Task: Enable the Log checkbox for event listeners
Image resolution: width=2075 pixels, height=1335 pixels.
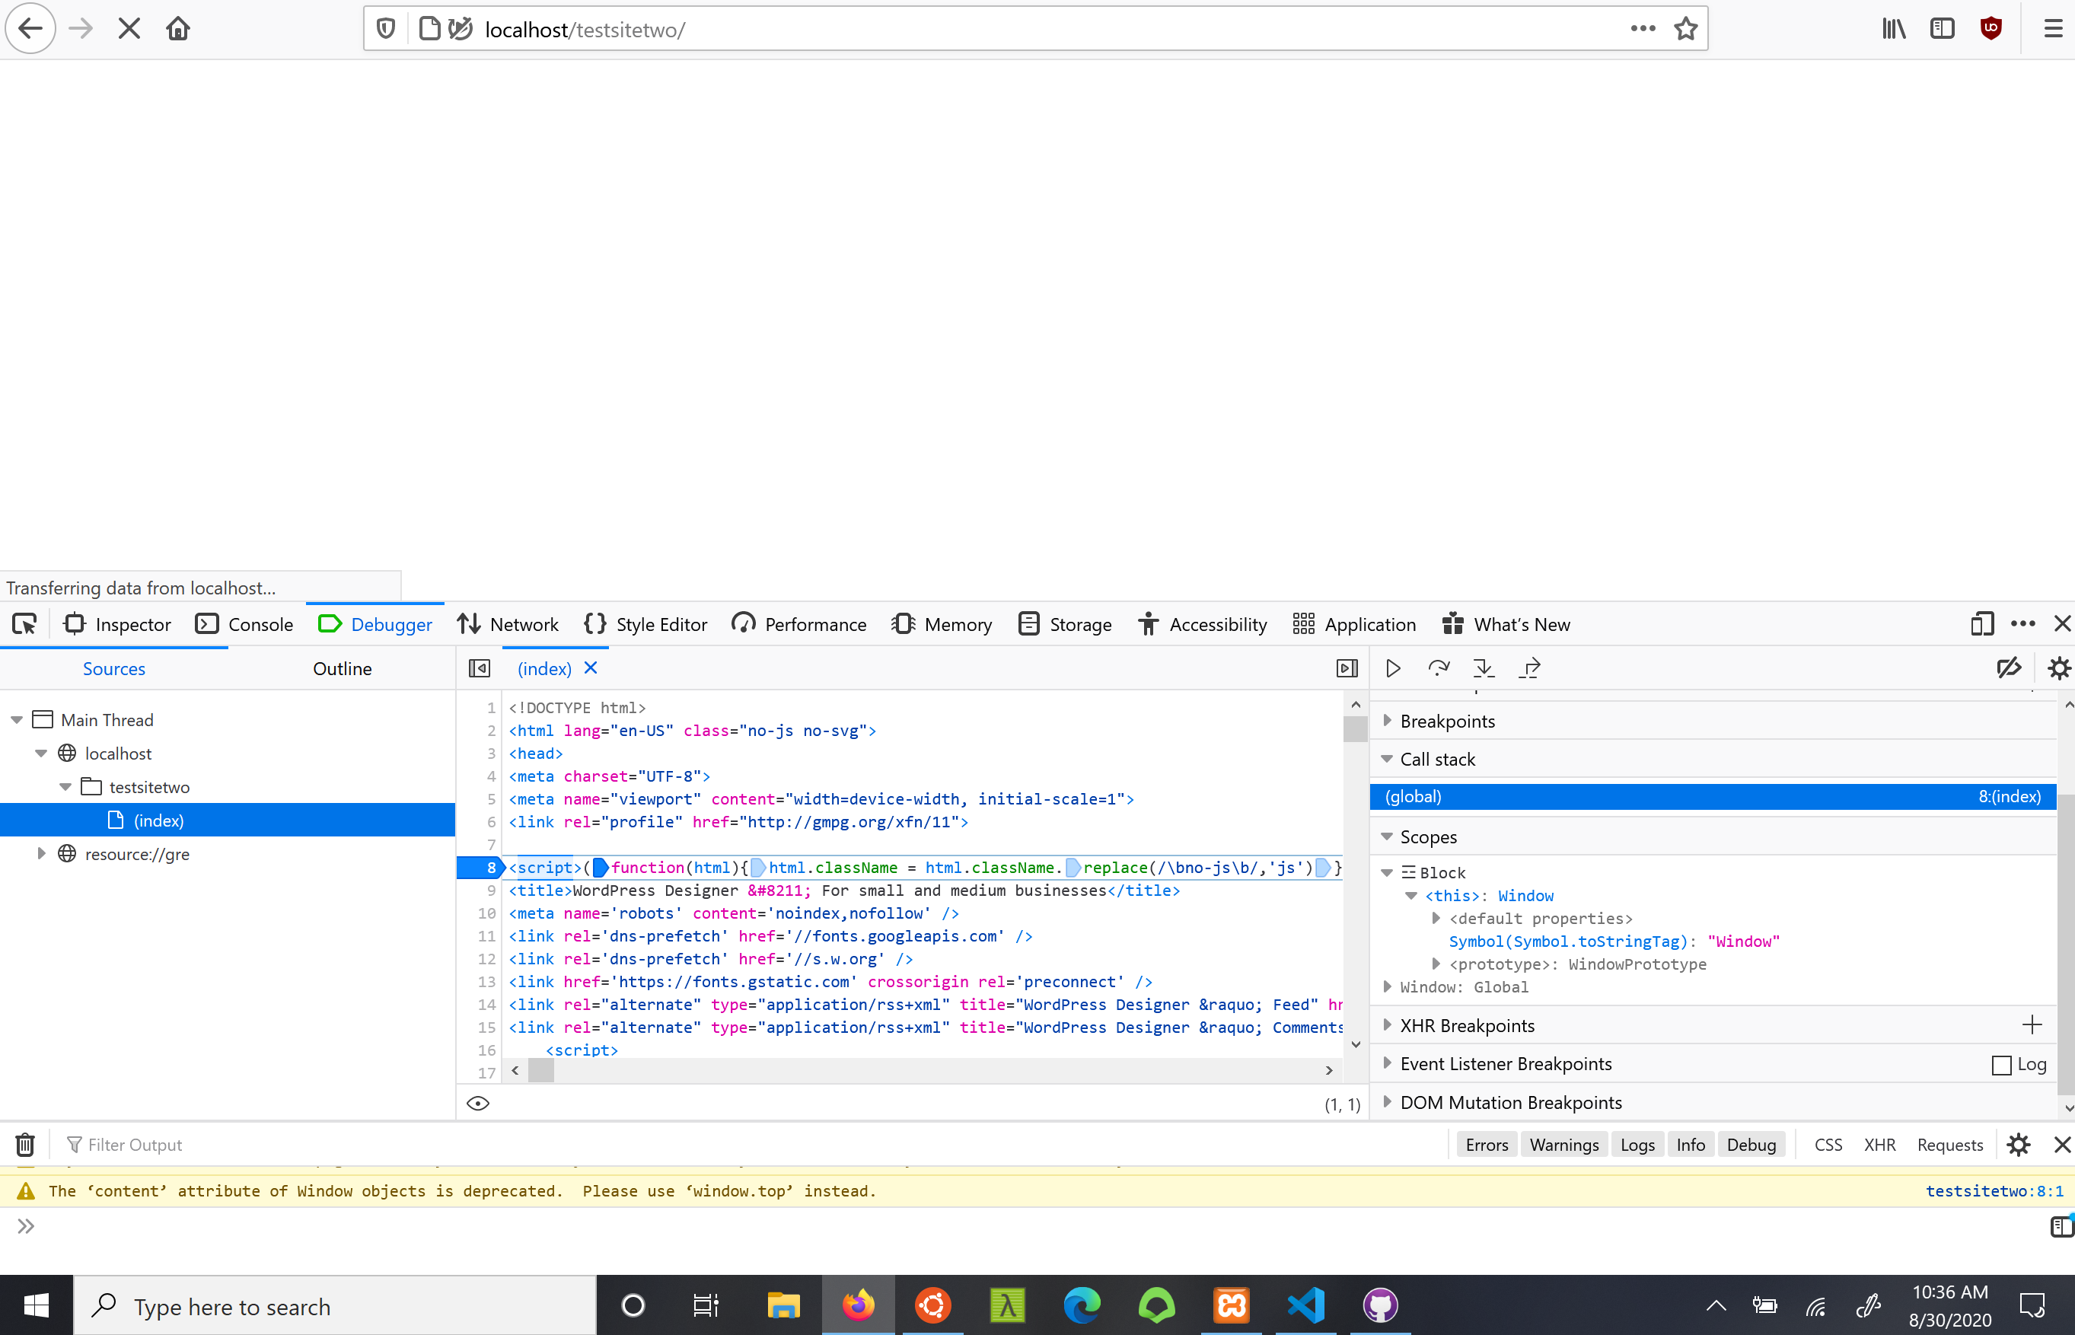Action: (2001, 1065)
